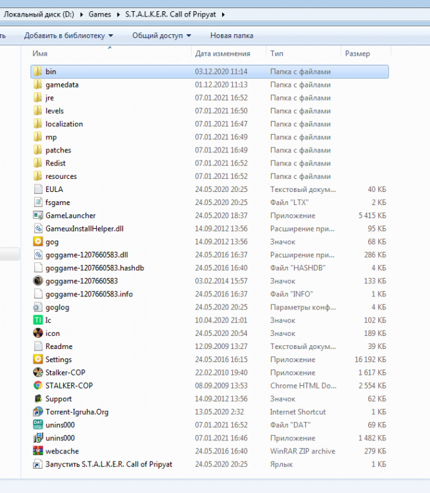
Task: Sort by the Тип column header
Action: point(304,53)
